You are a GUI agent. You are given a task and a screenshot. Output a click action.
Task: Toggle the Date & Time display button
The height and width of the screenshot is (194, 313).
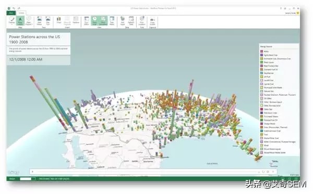click(103, 21)
